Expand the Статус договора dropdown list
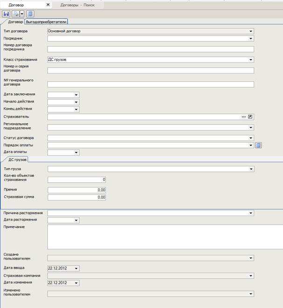This screenshot has height=308, width=283. 251,138
